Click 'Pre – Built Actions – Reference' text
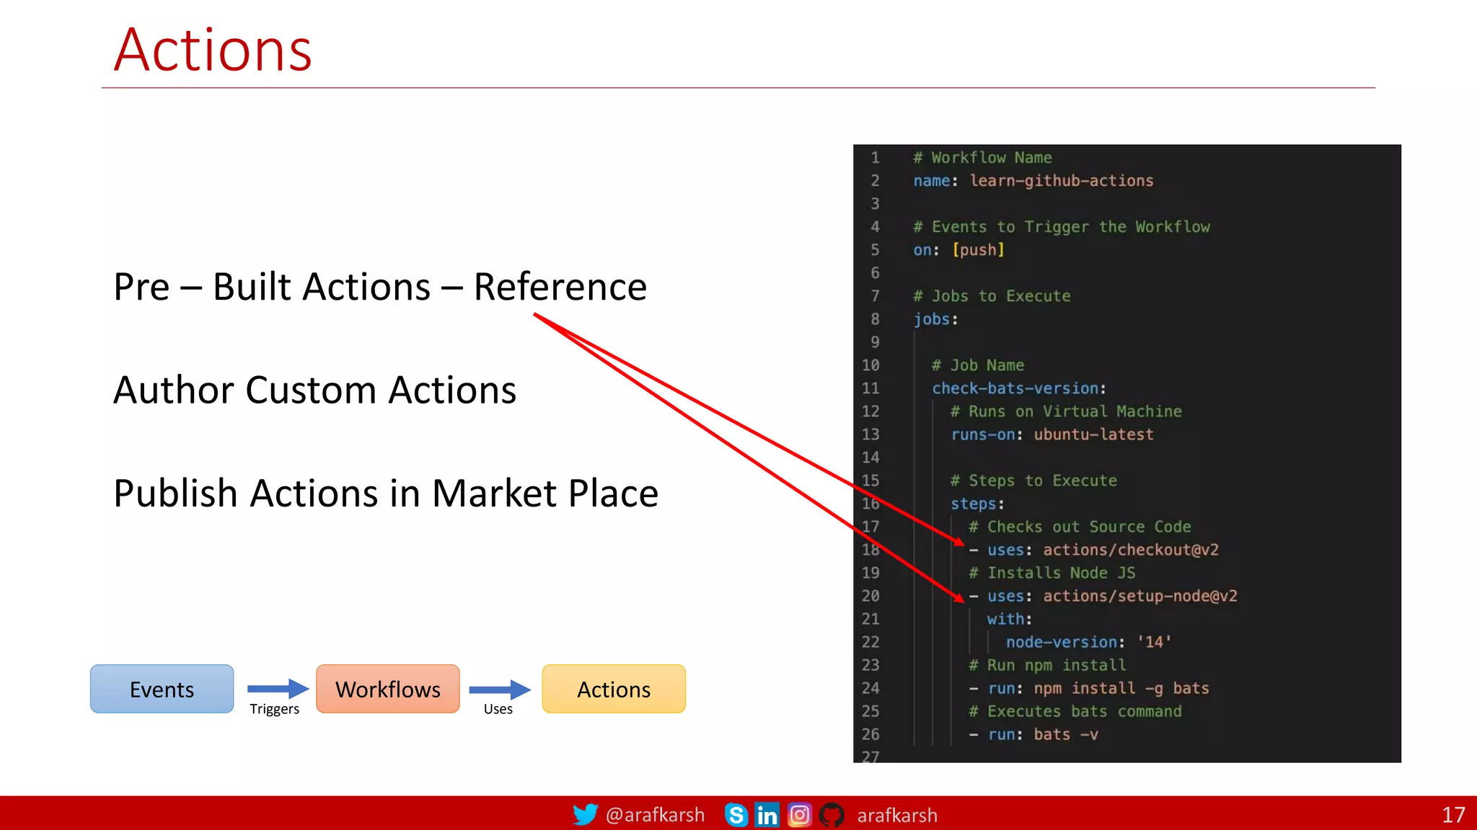 tap(380, 287)
